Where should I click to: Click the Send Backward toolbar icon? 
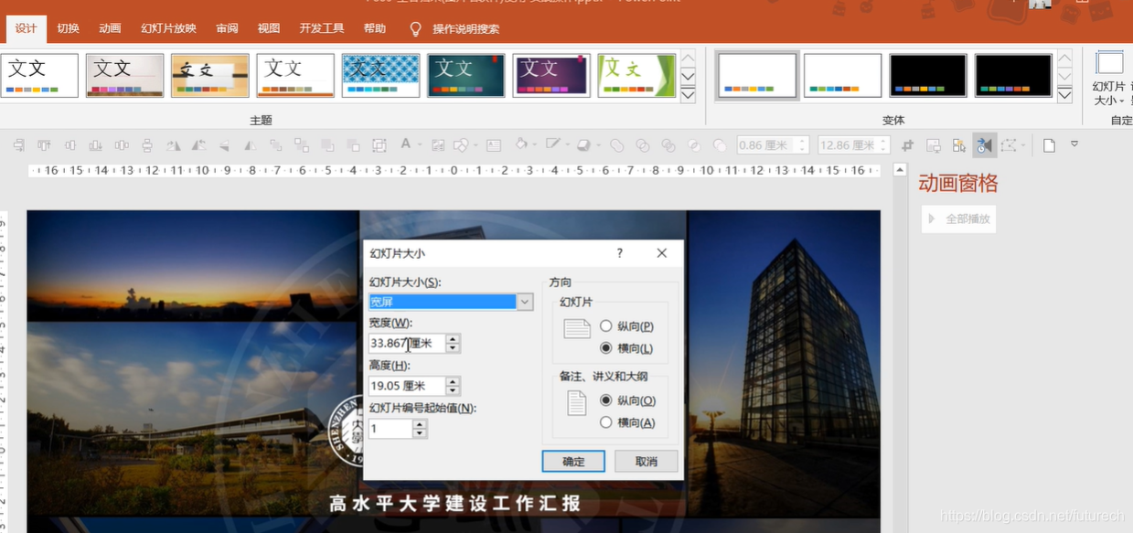pyautogui.click(x=353, y=145)
